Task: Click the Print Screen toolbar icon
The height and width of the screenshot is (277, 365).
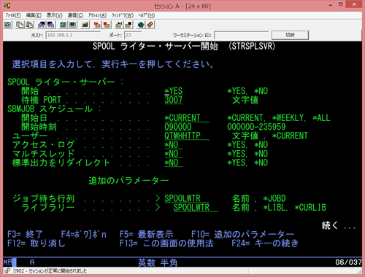Action: (x=8, y=25)
